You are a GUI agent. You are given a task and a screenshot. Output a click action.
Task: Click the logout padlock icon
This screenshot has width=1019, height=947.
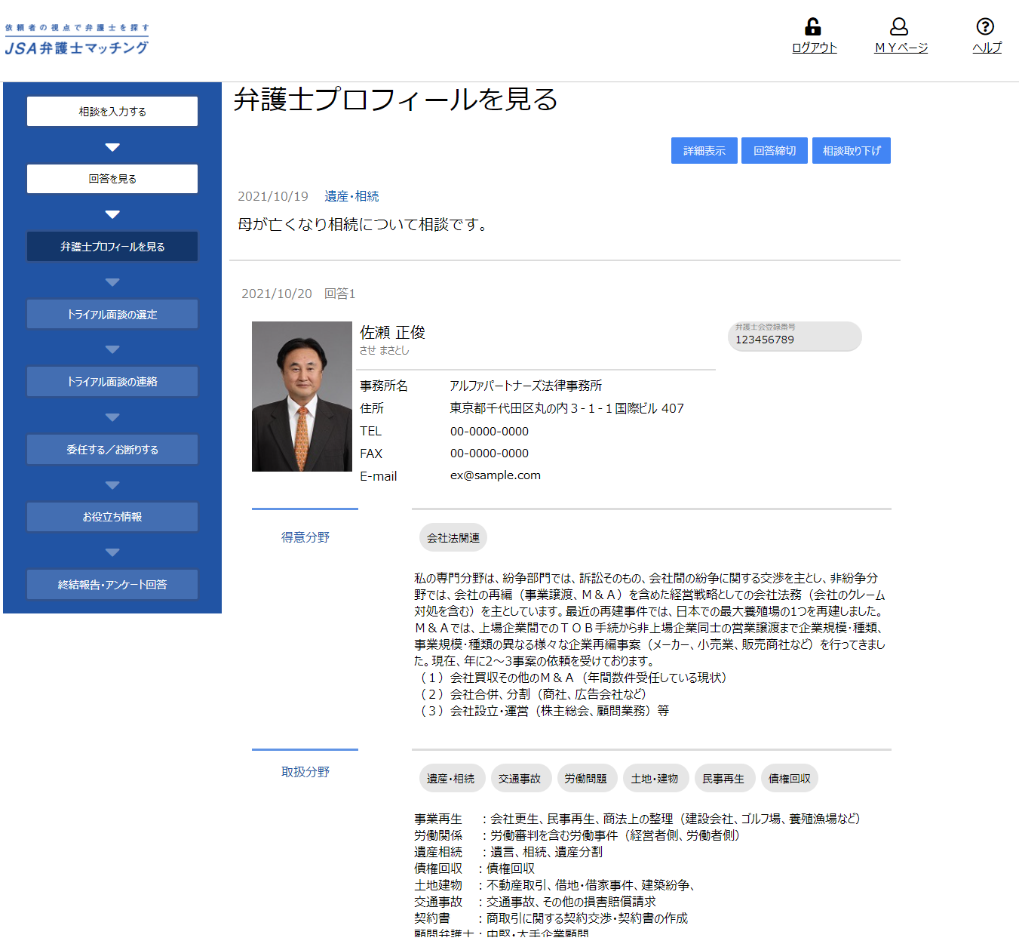(x=813, y=26)
